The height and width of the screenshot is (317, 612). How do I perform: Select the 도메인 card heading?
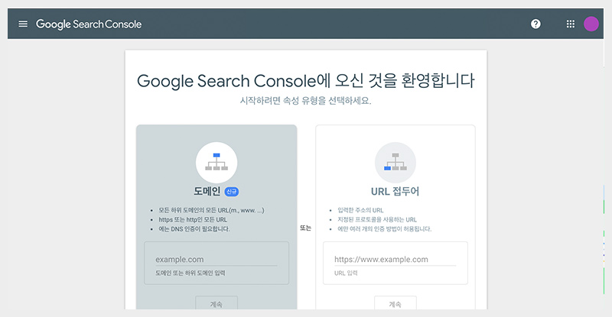207,191
